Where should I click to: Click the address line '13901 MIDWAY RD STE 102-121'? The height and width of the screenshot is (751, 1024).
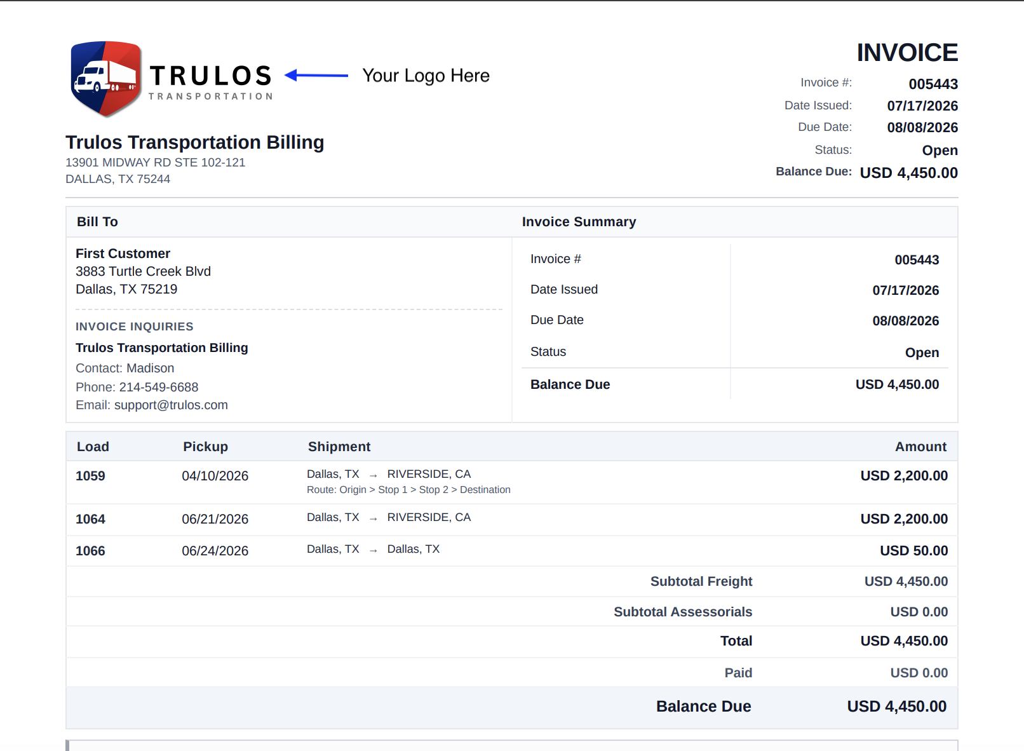pyautogui.click(x=156, y=163)
